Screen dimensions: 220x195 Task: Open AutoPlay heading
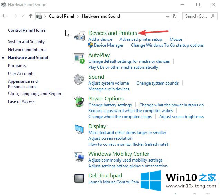tap(99, 55)
